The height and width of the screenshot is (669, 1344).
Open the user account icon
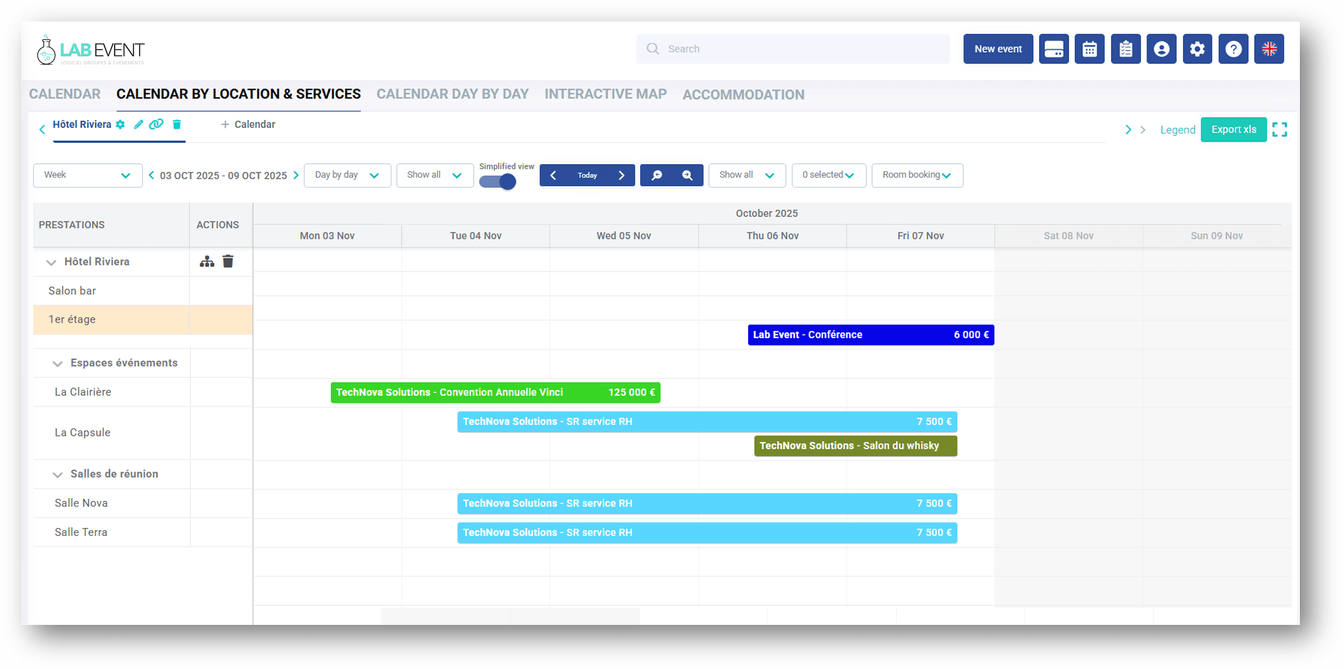point(1161,49)
